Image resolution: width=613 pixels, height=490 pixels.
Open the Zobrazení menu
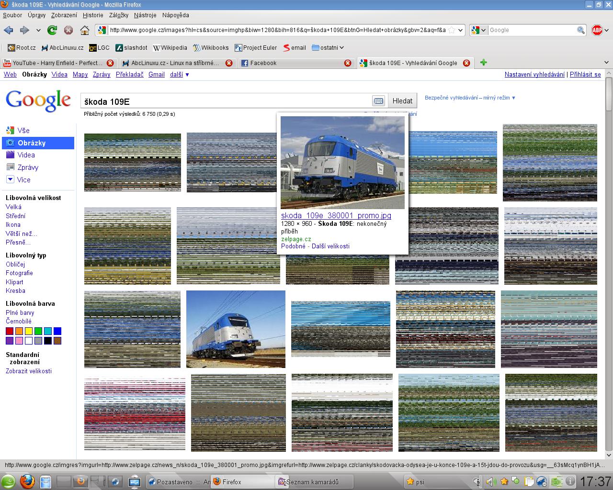[64, 15]
